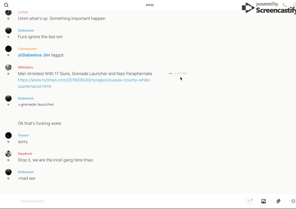Click the Teuton sender name
Screen dimensions: 296x209
[x=23, y=135]
